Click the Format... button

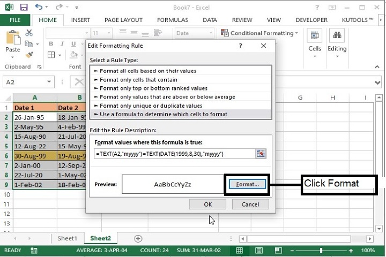click(x=247, y=184)
